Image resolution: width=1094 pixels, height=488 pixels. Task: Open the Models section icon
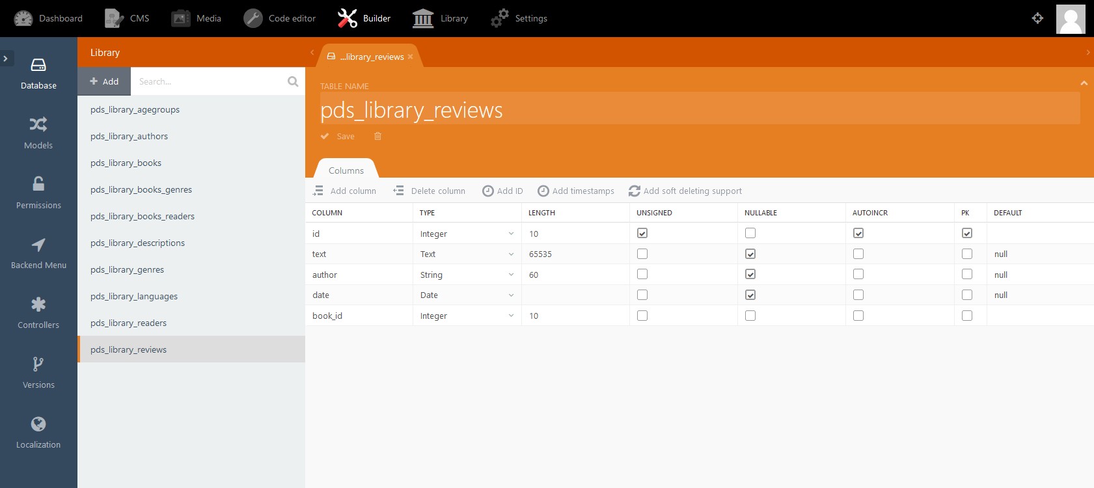[38, 124]
